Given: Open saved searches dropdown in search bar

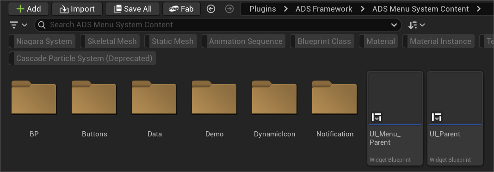Looking at the screenshot, I should (394, 25).
